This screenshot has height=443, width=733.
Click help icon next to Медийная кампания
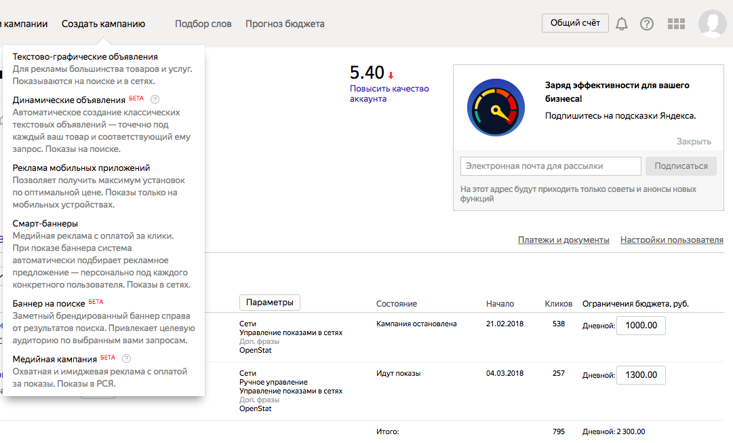[126, 358]
